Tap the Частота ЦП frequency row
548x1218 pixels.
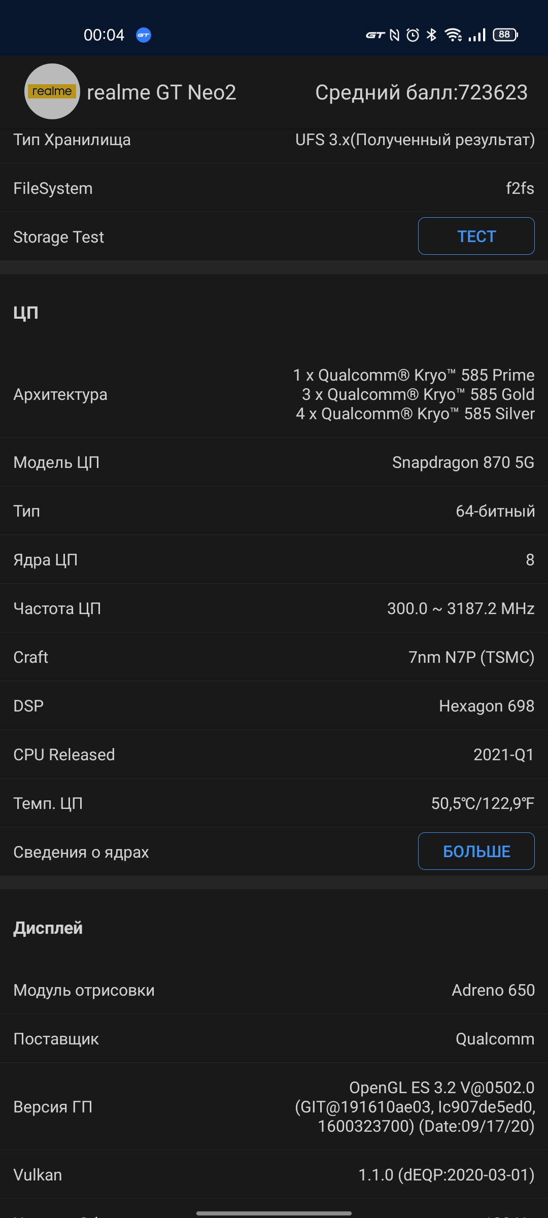pyautogui.click(x=274, y=608)
